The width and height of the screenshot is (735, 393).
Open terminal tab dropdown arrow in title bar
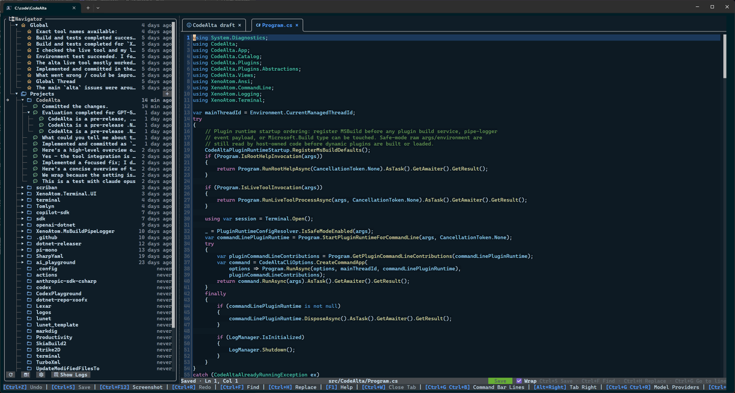pyautogui.click(x=98, y=7)
